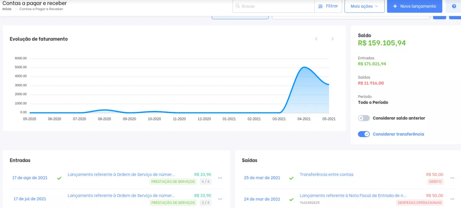Click the 04-2021 peak on chart
The image size is (461, 208).
coord(304,67)
